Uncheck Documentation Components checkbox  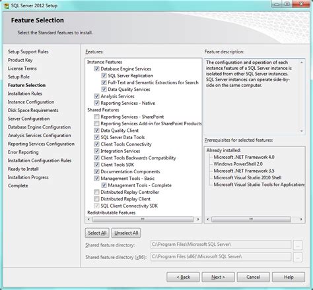tap(96, 171)
